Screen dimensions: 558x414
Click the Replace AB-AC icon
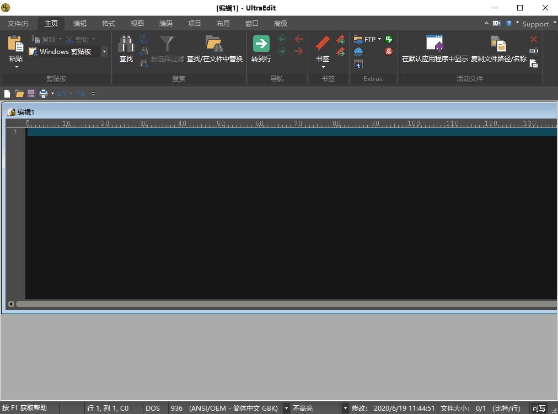(x=144, y=39)
